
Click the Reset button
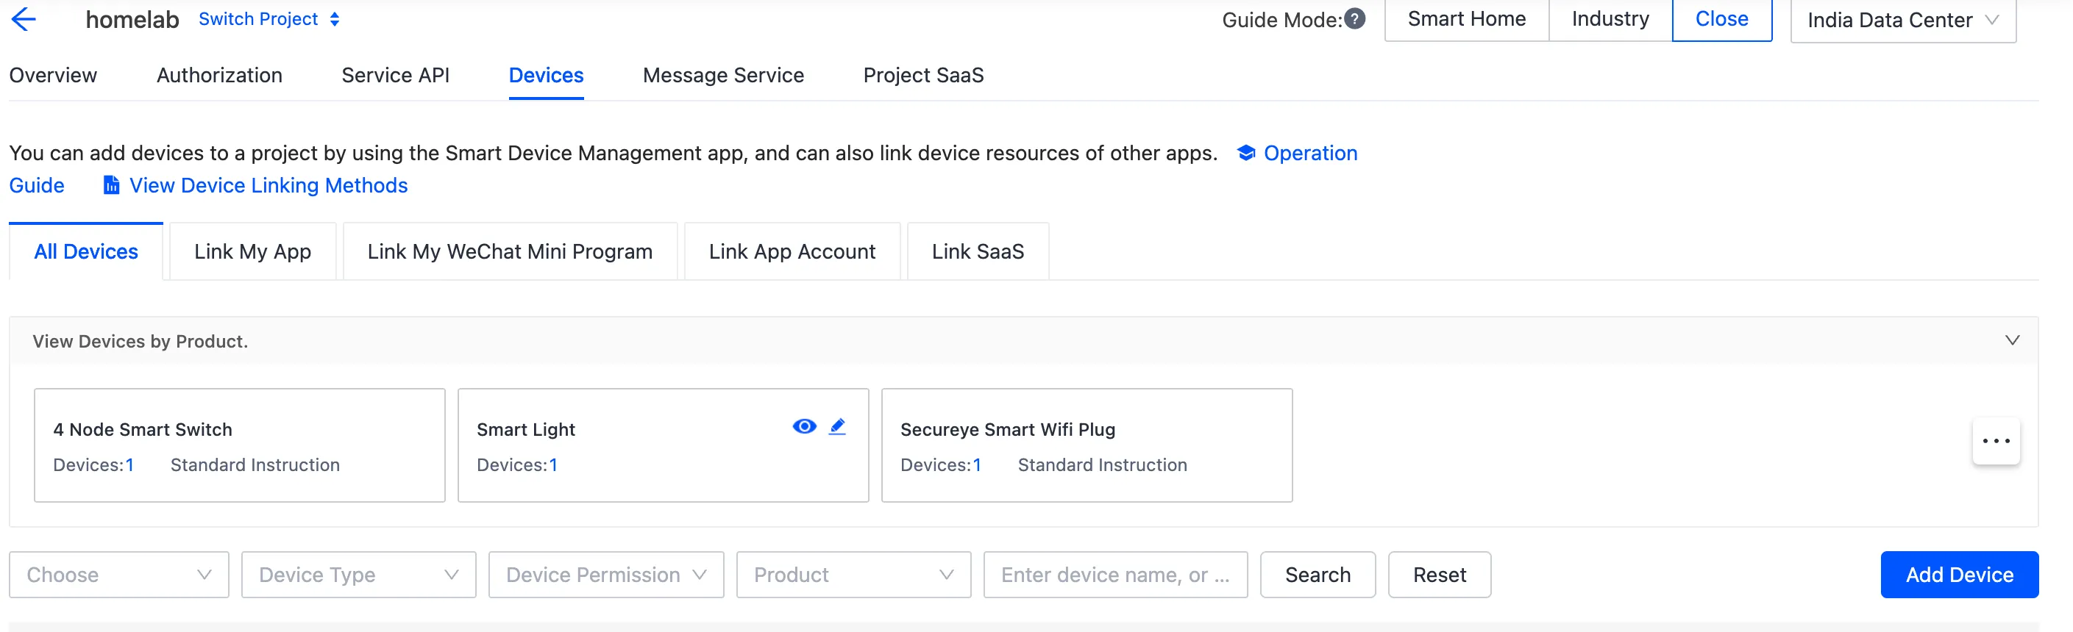[x=1439, y=574]
